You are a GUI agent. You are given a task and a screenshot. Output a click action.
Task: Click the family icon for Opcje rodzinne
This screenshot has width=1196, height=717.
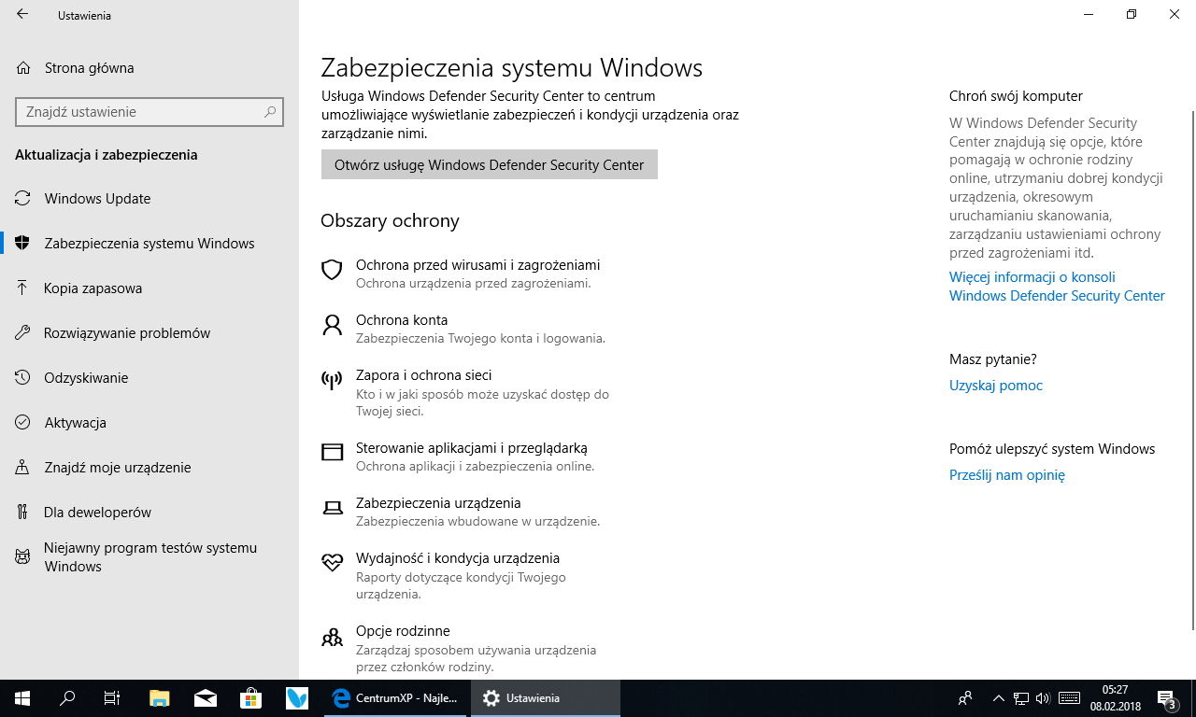point(332,637)
